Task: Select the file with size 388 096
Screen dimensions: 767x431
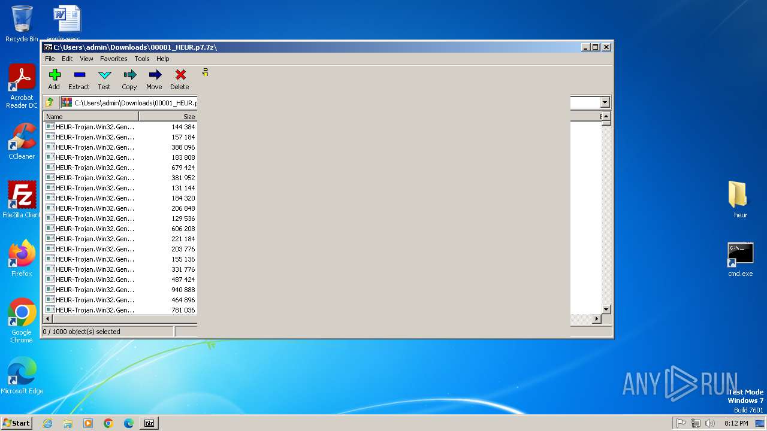Action: tap(120, 147)
